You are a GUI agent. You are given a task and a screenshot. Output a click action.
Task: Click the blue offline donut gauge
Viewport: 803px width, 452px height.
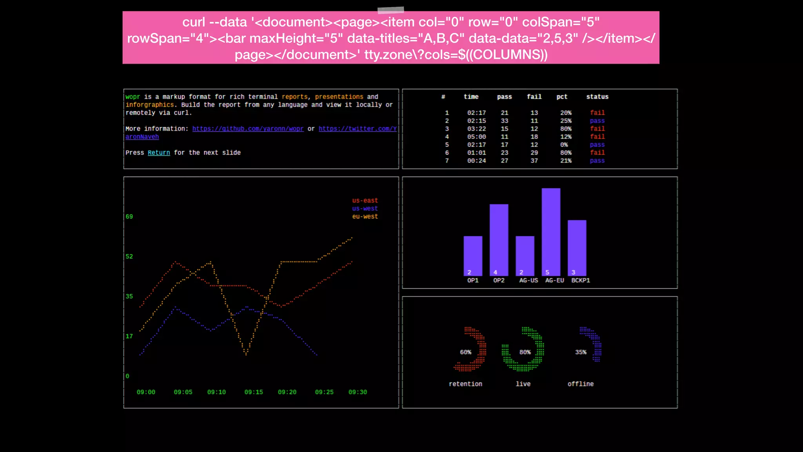591,344
